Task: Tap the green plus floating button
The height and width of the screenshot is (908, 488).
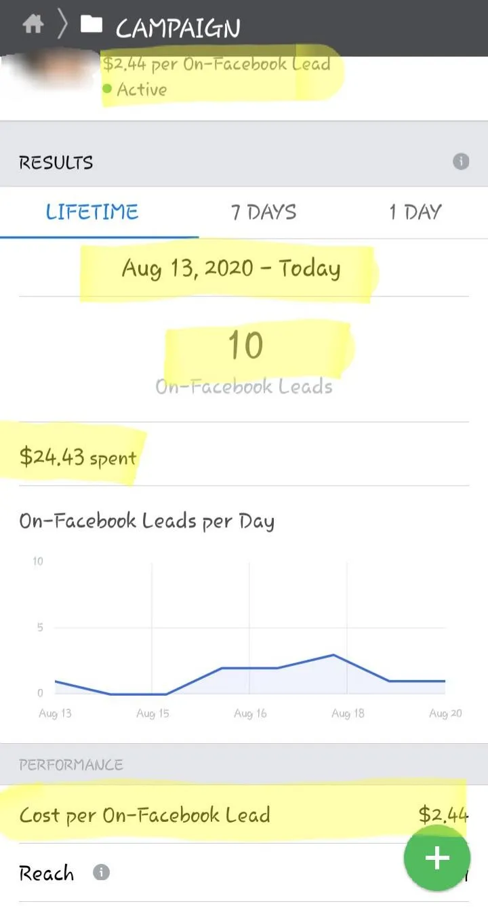Action: (436, 858)
